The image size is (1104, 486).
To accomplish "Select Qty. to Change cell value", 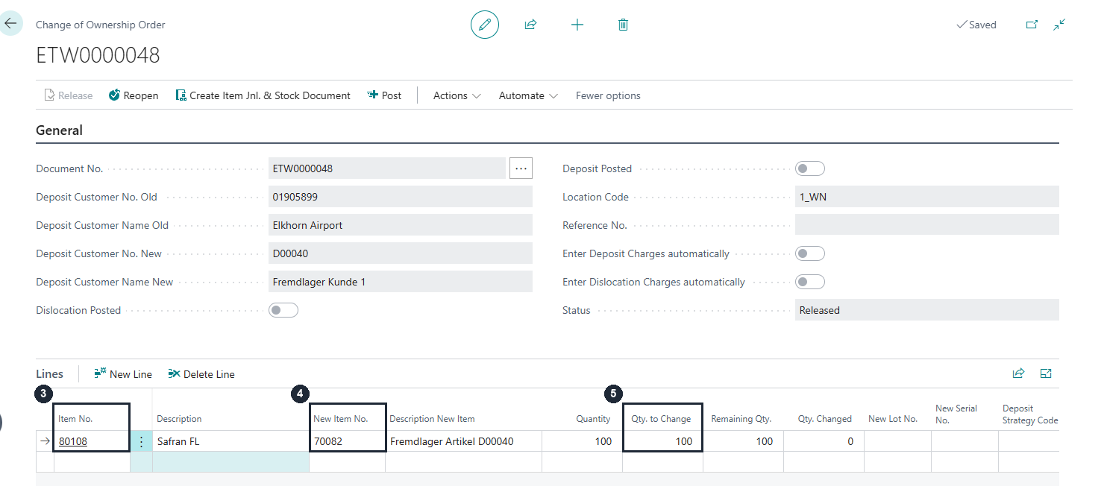I will 662,441.
